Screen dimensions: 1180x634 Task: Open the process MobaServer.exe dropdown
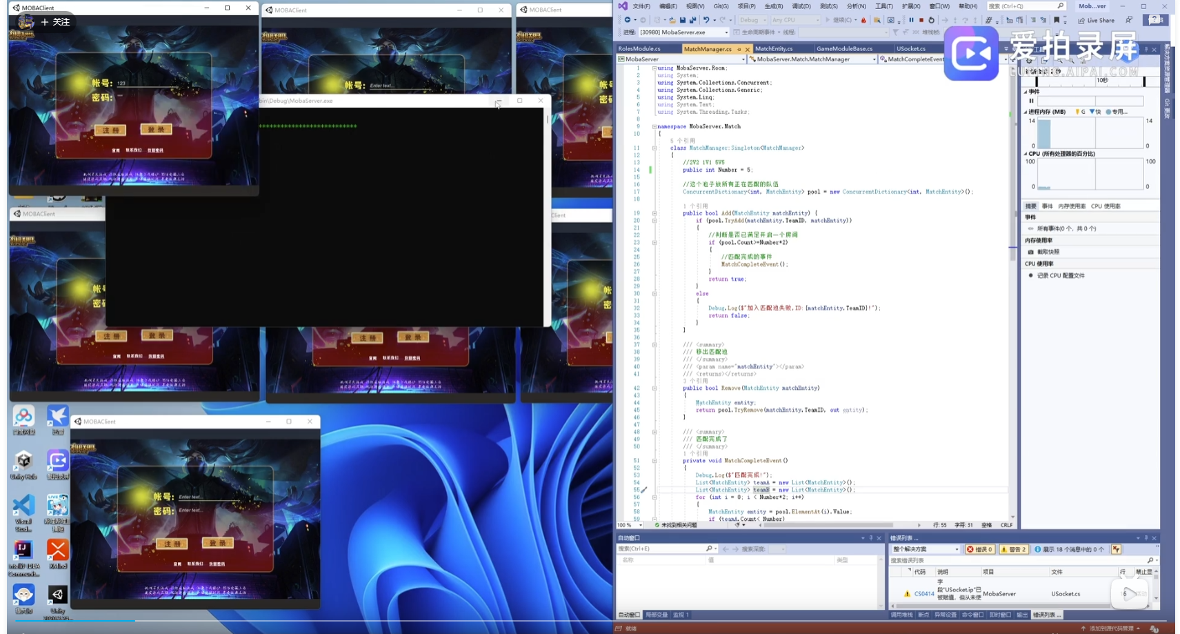683,32
